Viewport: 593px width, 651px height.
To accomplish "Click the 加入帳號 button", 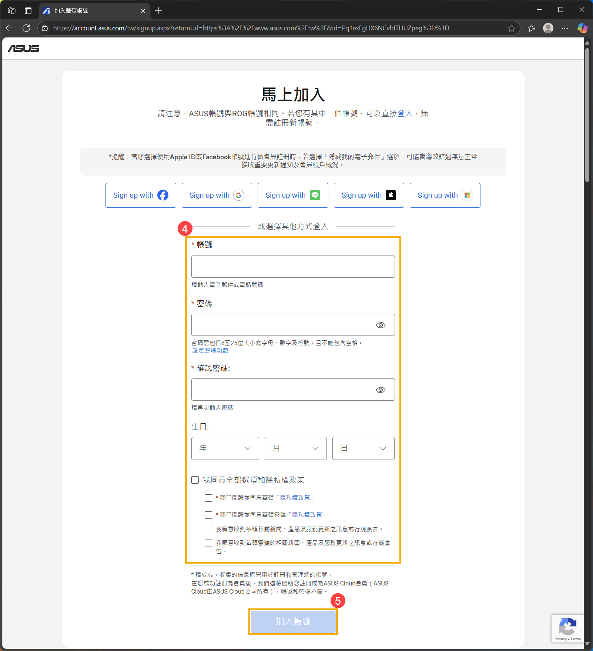I will coord(293,621).
